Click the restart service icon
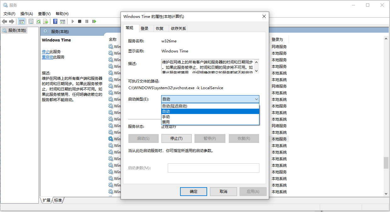This screenshot has height=212, width=390. pyautogui.click(x=94, y=21)
